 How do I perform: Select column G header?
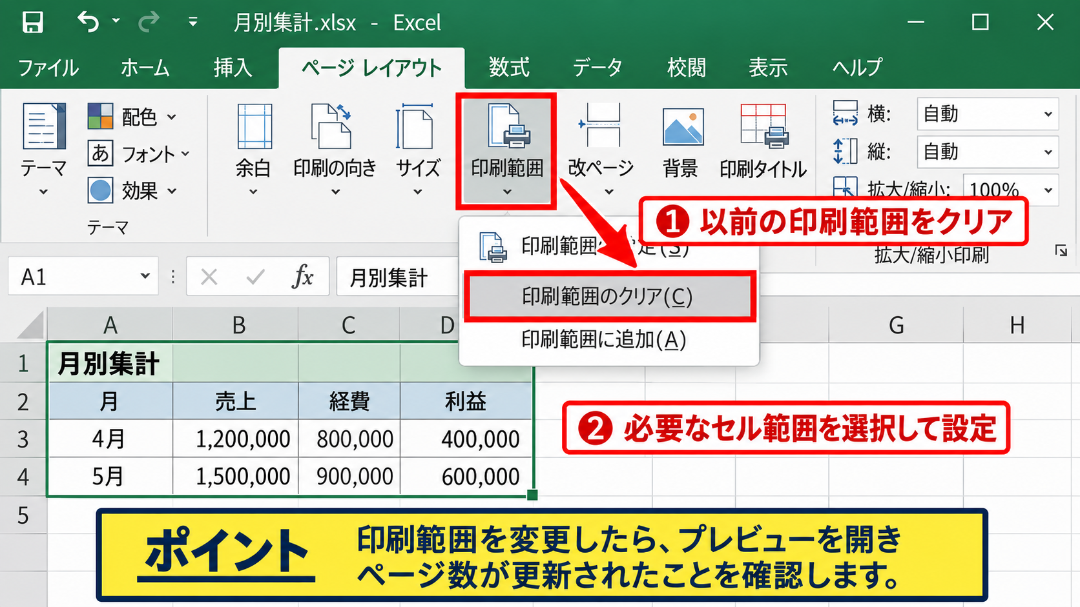coord(896,325)
